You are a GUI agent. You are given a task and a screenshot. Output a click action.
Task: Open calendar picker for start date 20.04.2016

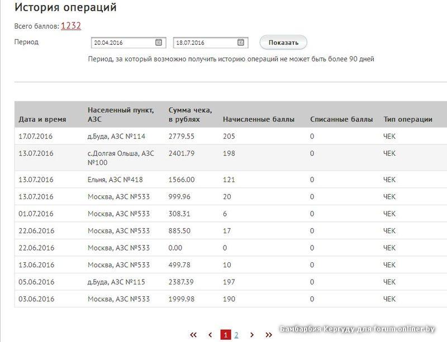159,42
